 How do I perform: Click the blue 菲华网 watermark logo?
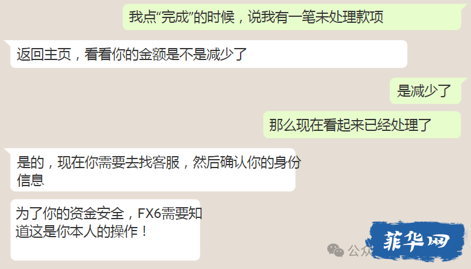pyautogui.click(x=416, y=241)
